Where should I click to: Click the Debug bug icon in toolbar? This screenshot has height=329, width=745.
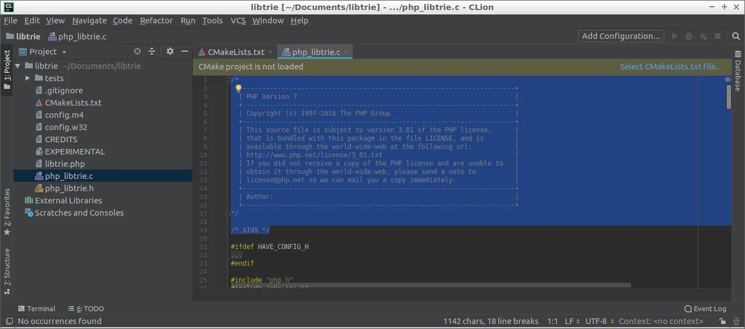pos(689,36)
